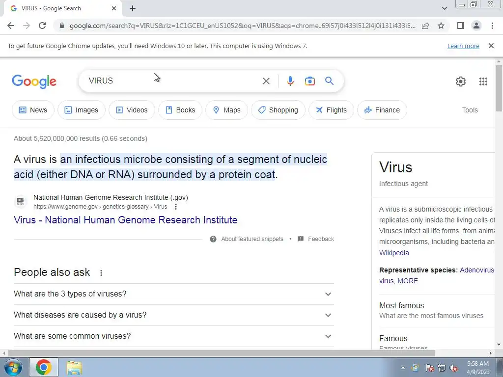Switch to the Images results tab
This screenshot has width=503, height=377.
point(82,110)
